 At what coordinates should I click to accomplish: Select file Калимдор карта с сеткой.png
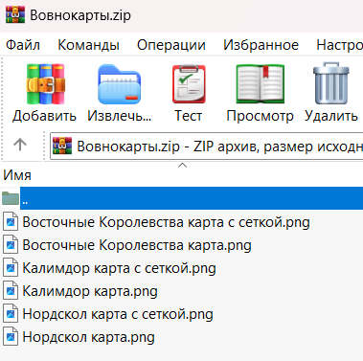[x=119, y=268]
